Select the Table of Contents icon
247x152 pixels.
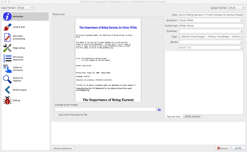tap(7, 69)
